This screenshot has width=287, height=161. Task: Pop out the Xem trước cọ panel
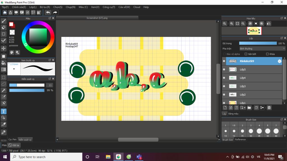point(50,60)
